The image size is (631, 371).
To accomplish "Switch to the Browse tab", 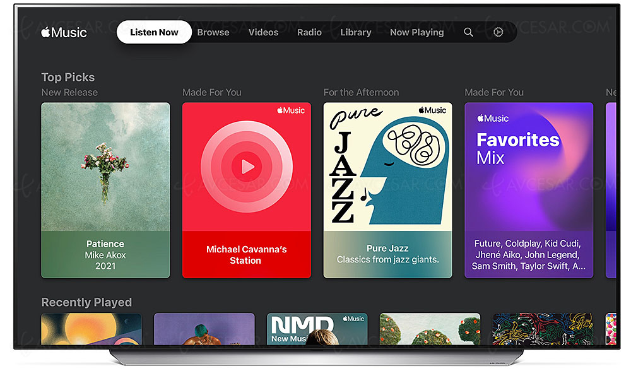I will pos(213,32).
